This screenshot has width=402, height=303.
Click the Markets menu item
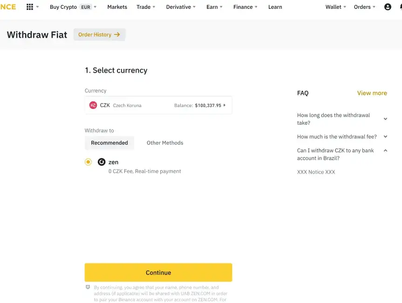coord(117,7)
